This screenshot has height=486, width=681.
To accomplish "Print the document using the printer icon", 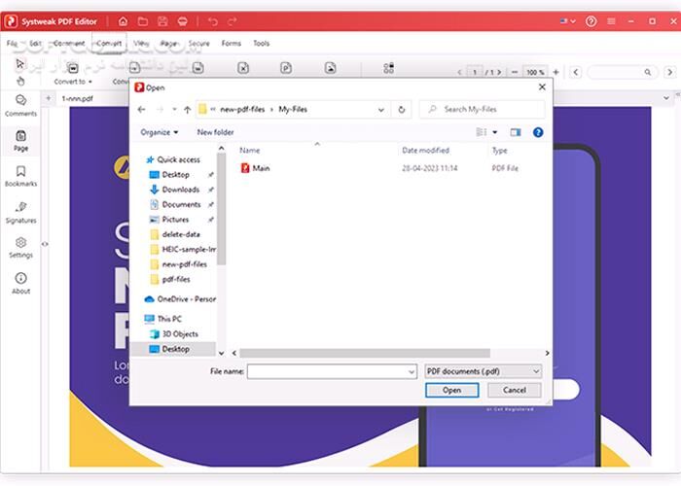I will (x=183, y=21).
